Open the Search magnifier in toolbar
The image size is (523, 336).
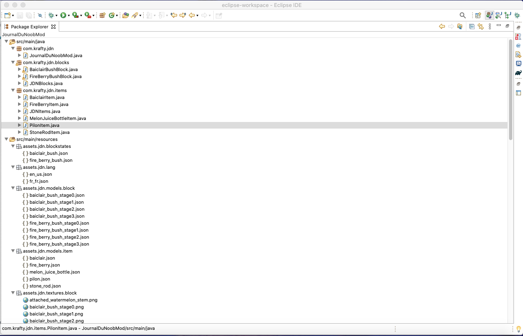click(x=463, y=15)
